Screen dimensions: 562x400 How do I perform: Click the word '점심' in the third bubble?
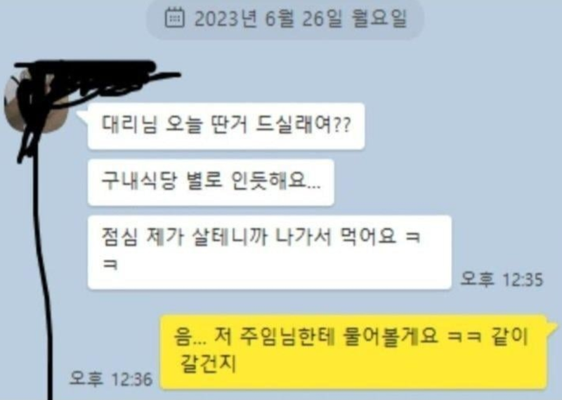click(119, 236)
